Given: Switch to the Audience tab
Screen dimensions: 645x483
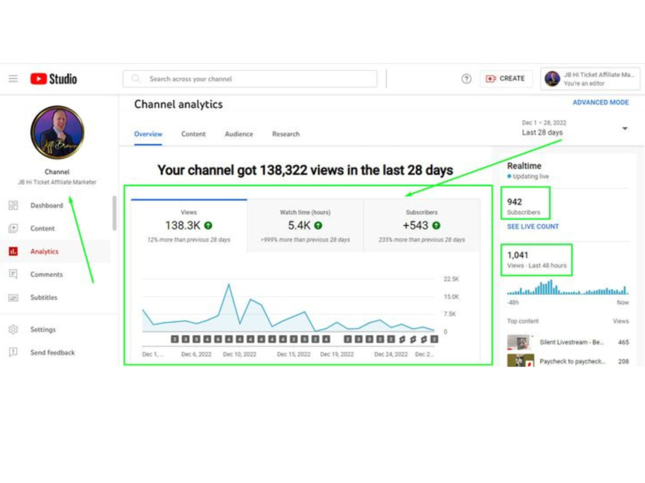Looking at the screenshot, I should [x=239, y=134].
